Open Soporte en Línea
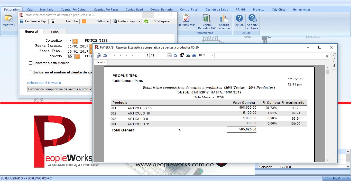351x181 pixels. coord(252,22)
